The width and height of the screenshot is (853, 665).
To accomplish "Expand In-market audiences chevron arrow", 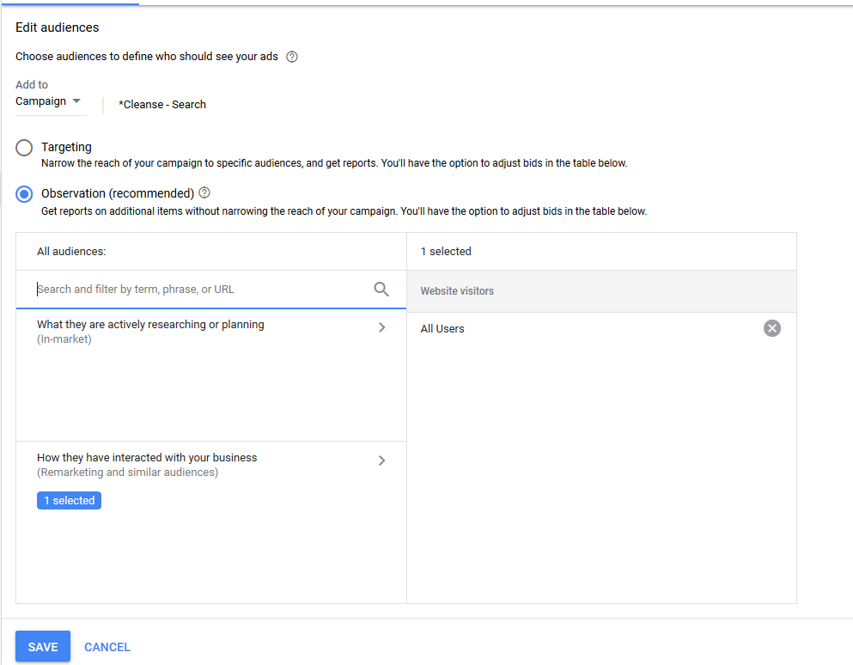I will 382,327.
